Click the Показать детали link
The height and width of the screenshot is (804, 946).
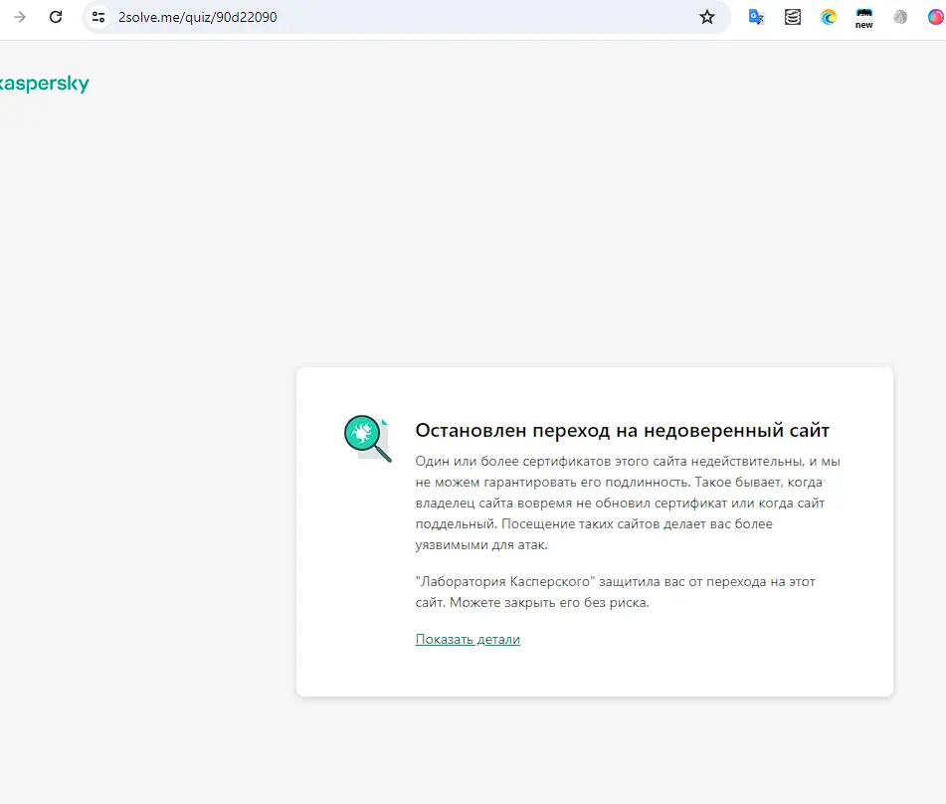click(468, 639)
